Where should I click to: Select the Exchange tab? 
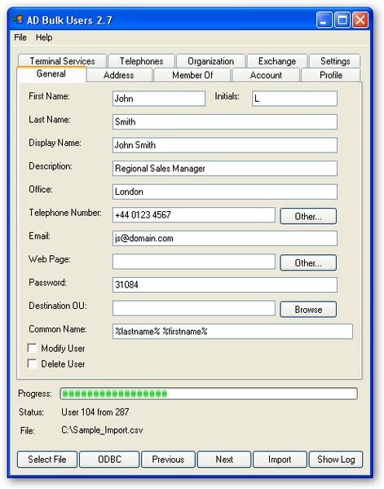277,61
